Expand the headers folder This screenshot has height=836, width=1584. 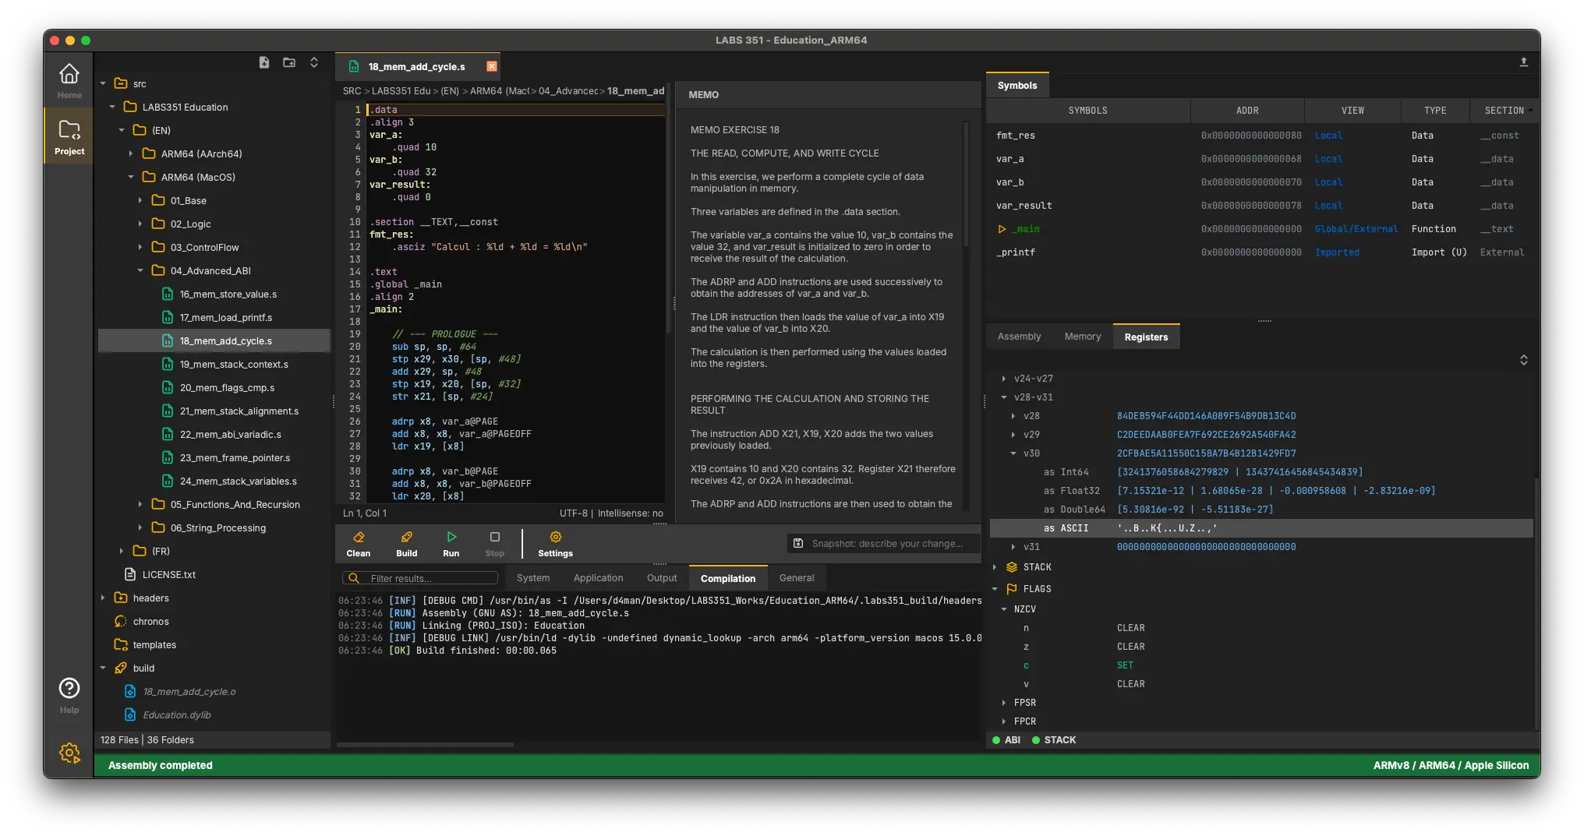coord(103,598)
